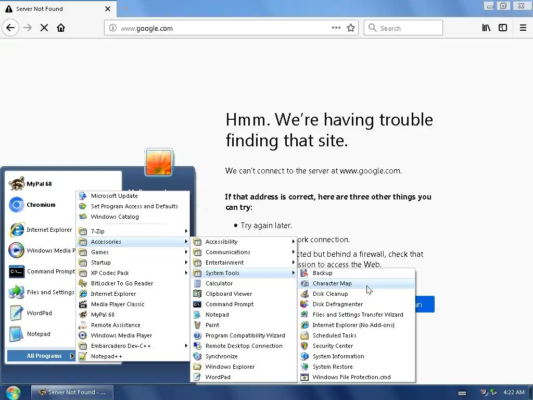Open Scheduled Tasks item

[357, 335]
